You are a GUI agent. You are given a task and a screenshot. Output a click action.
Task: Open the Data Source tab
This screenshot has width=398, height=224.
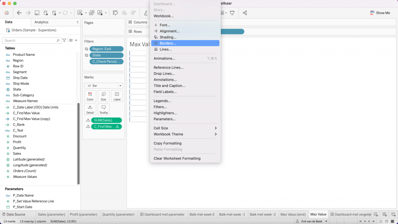pos(16,214)
